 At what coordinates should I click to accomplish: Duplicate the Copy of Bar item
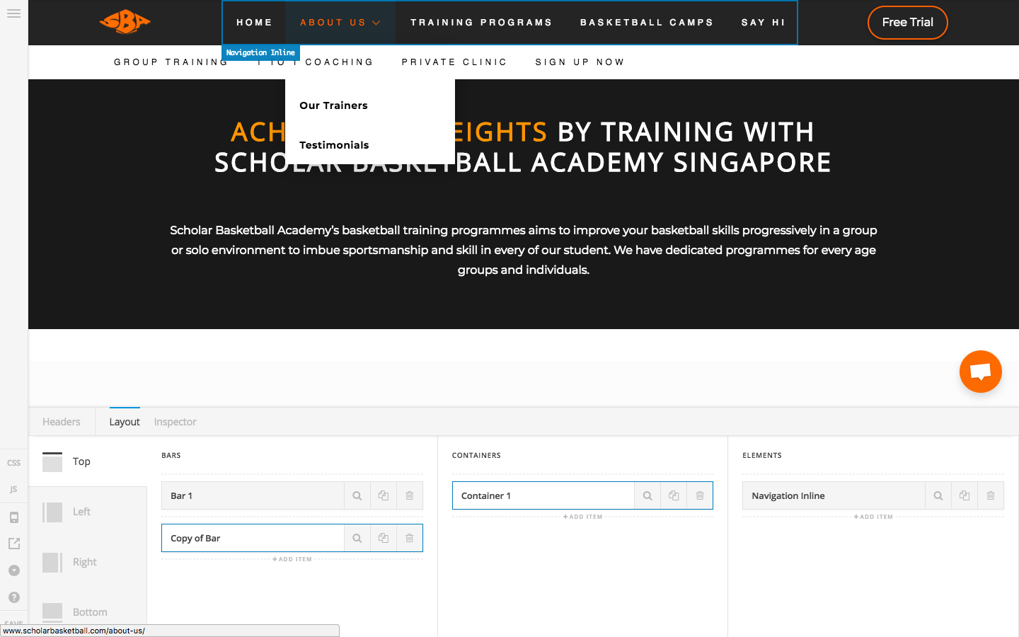384,538
